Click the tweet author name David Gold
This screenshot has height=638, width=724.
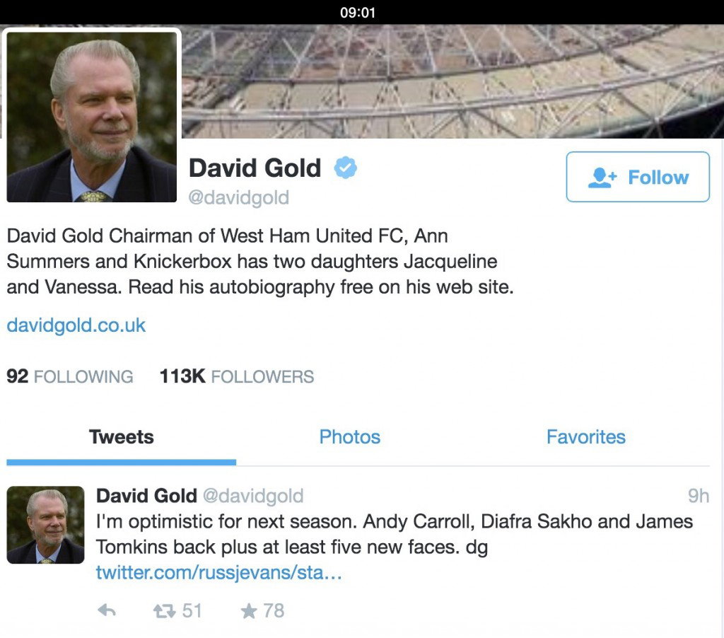coord(146,496)
